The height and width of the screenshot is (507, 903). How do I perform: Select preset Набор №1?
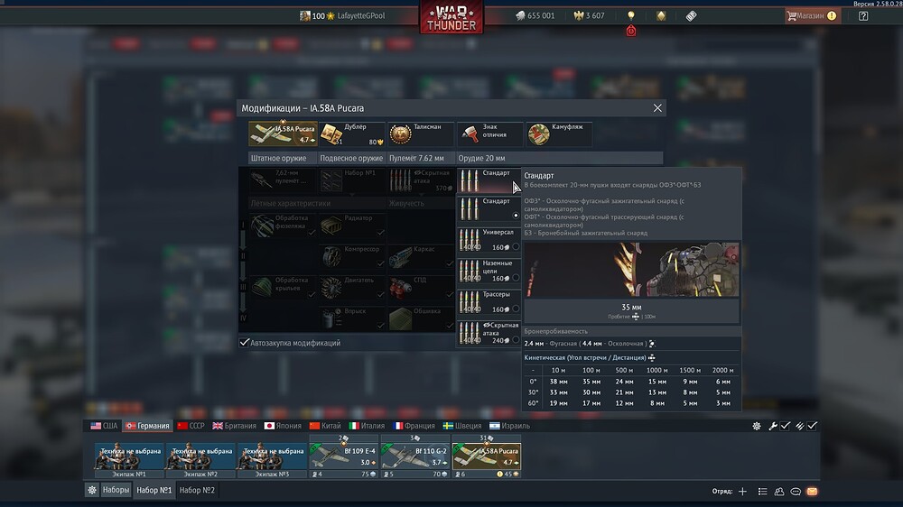(154, 491)
